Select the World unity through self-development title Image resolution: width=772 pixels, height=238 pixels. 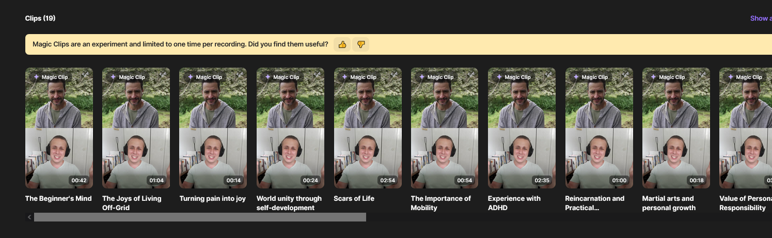tap(289, 203)
